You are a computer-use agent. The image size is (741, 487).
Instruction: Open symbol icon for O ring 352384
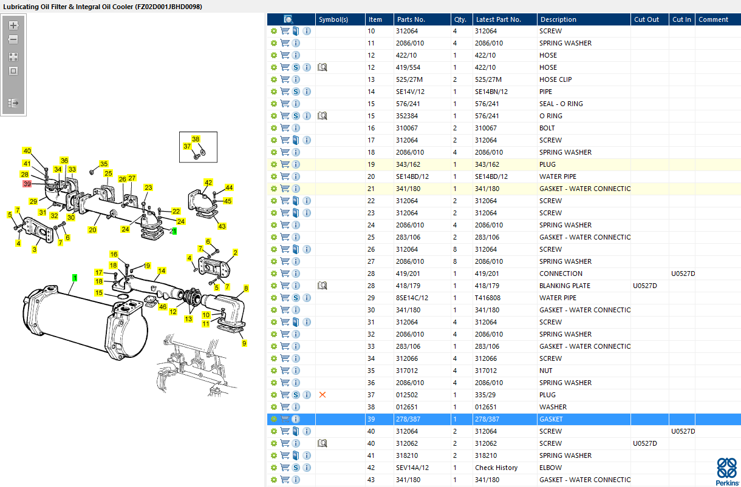[x=323, y=116]
